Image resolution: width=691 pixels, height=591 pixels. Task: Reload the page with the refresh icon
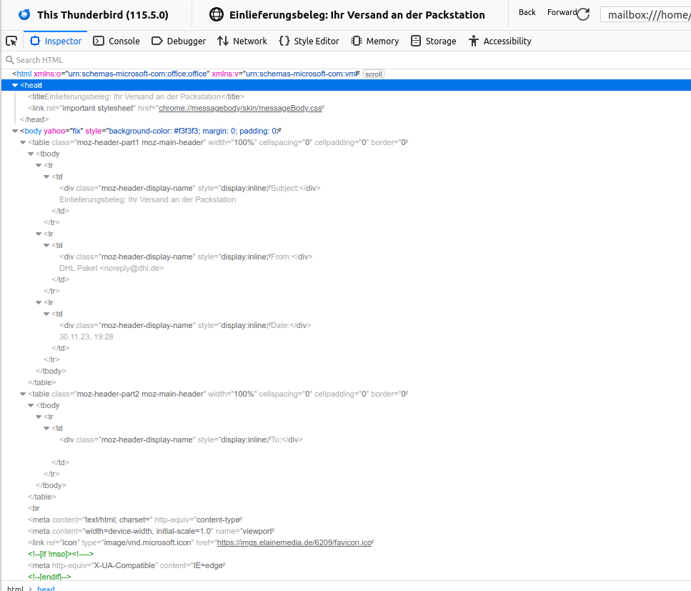click(583, 14)
